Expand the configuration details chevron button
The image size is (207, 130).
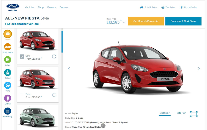pyautogui.click(x=103, y=126)
